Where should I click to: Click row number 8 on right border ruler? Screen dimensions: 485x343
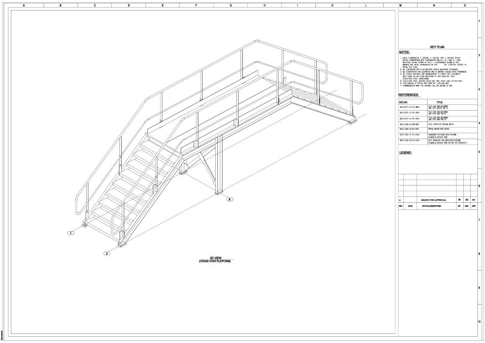coord(479,254)
